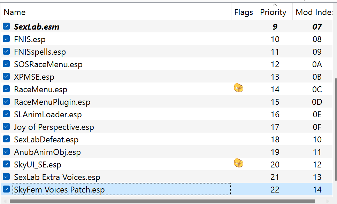
Task: Toggle the XPMSE.esp checkbox
Action: pyautogui.click(x=7, y=76)
